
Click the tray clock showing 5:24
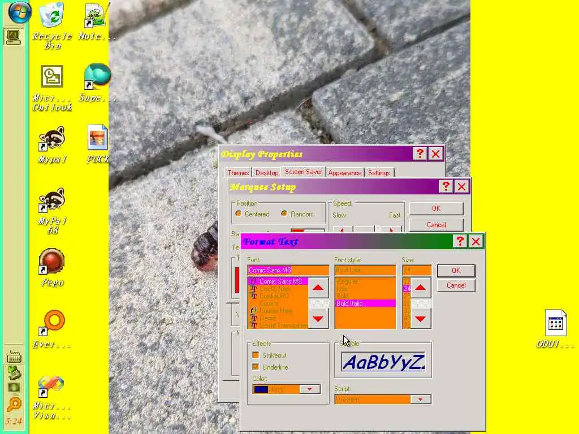(14, 421)
